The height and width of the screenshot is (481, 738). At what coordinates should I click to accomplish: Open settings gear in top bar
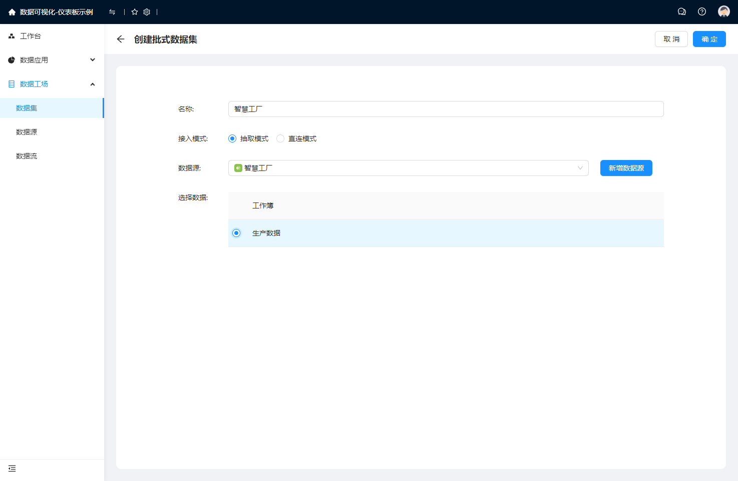(147, 12)
